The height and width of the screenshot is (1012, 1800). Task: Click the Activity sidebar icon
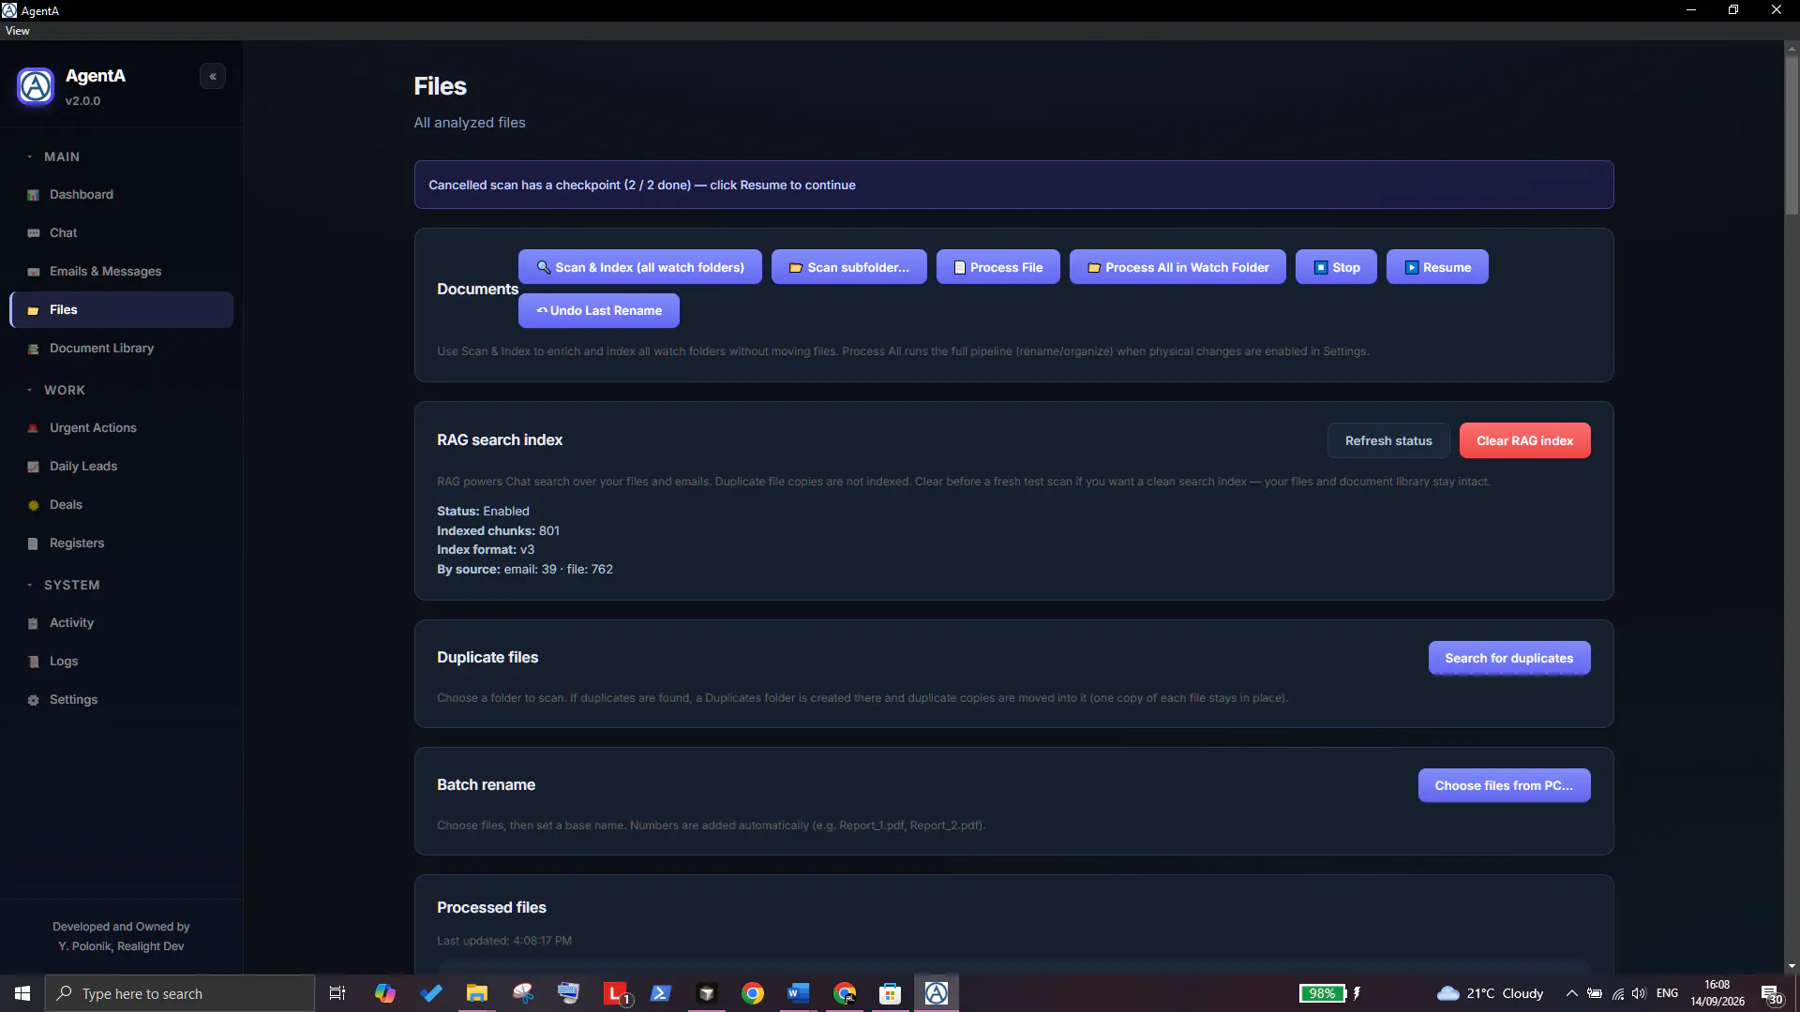tap(33, 623)
